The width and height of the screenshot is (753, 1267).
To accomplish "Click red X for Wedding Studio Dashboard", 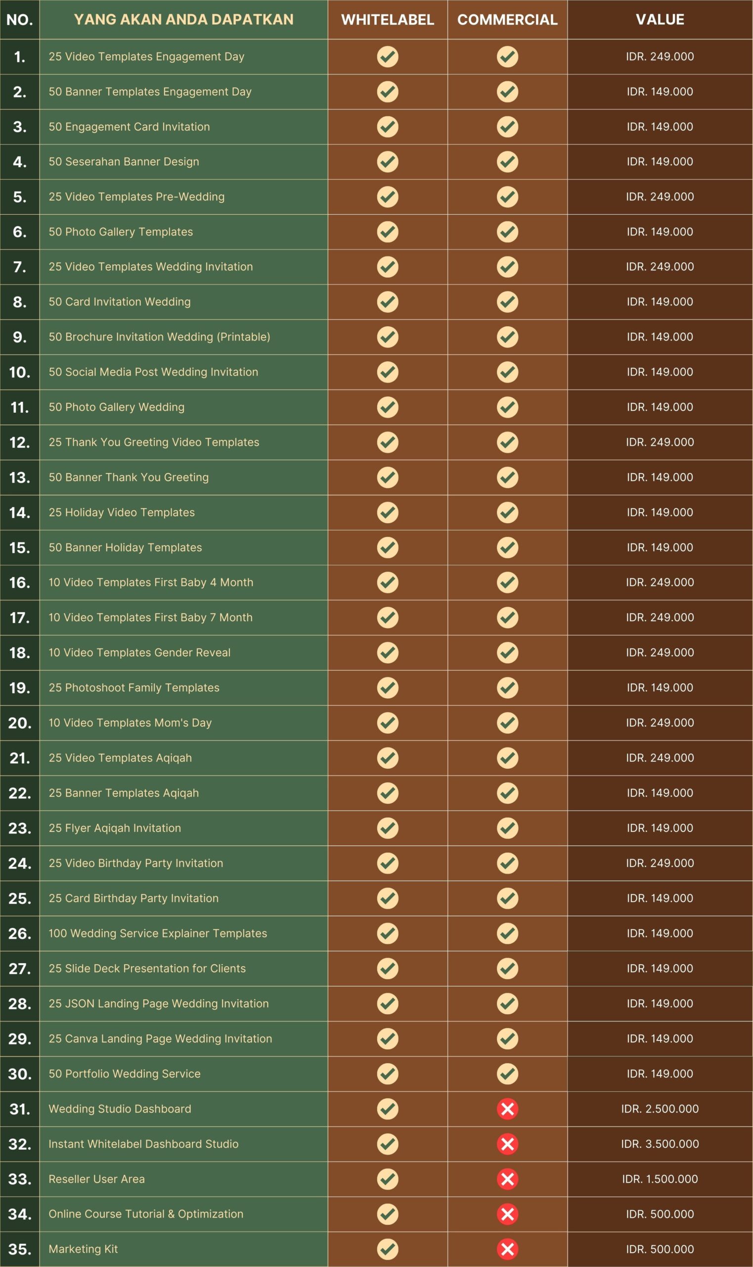I will tap(507, 1109).
